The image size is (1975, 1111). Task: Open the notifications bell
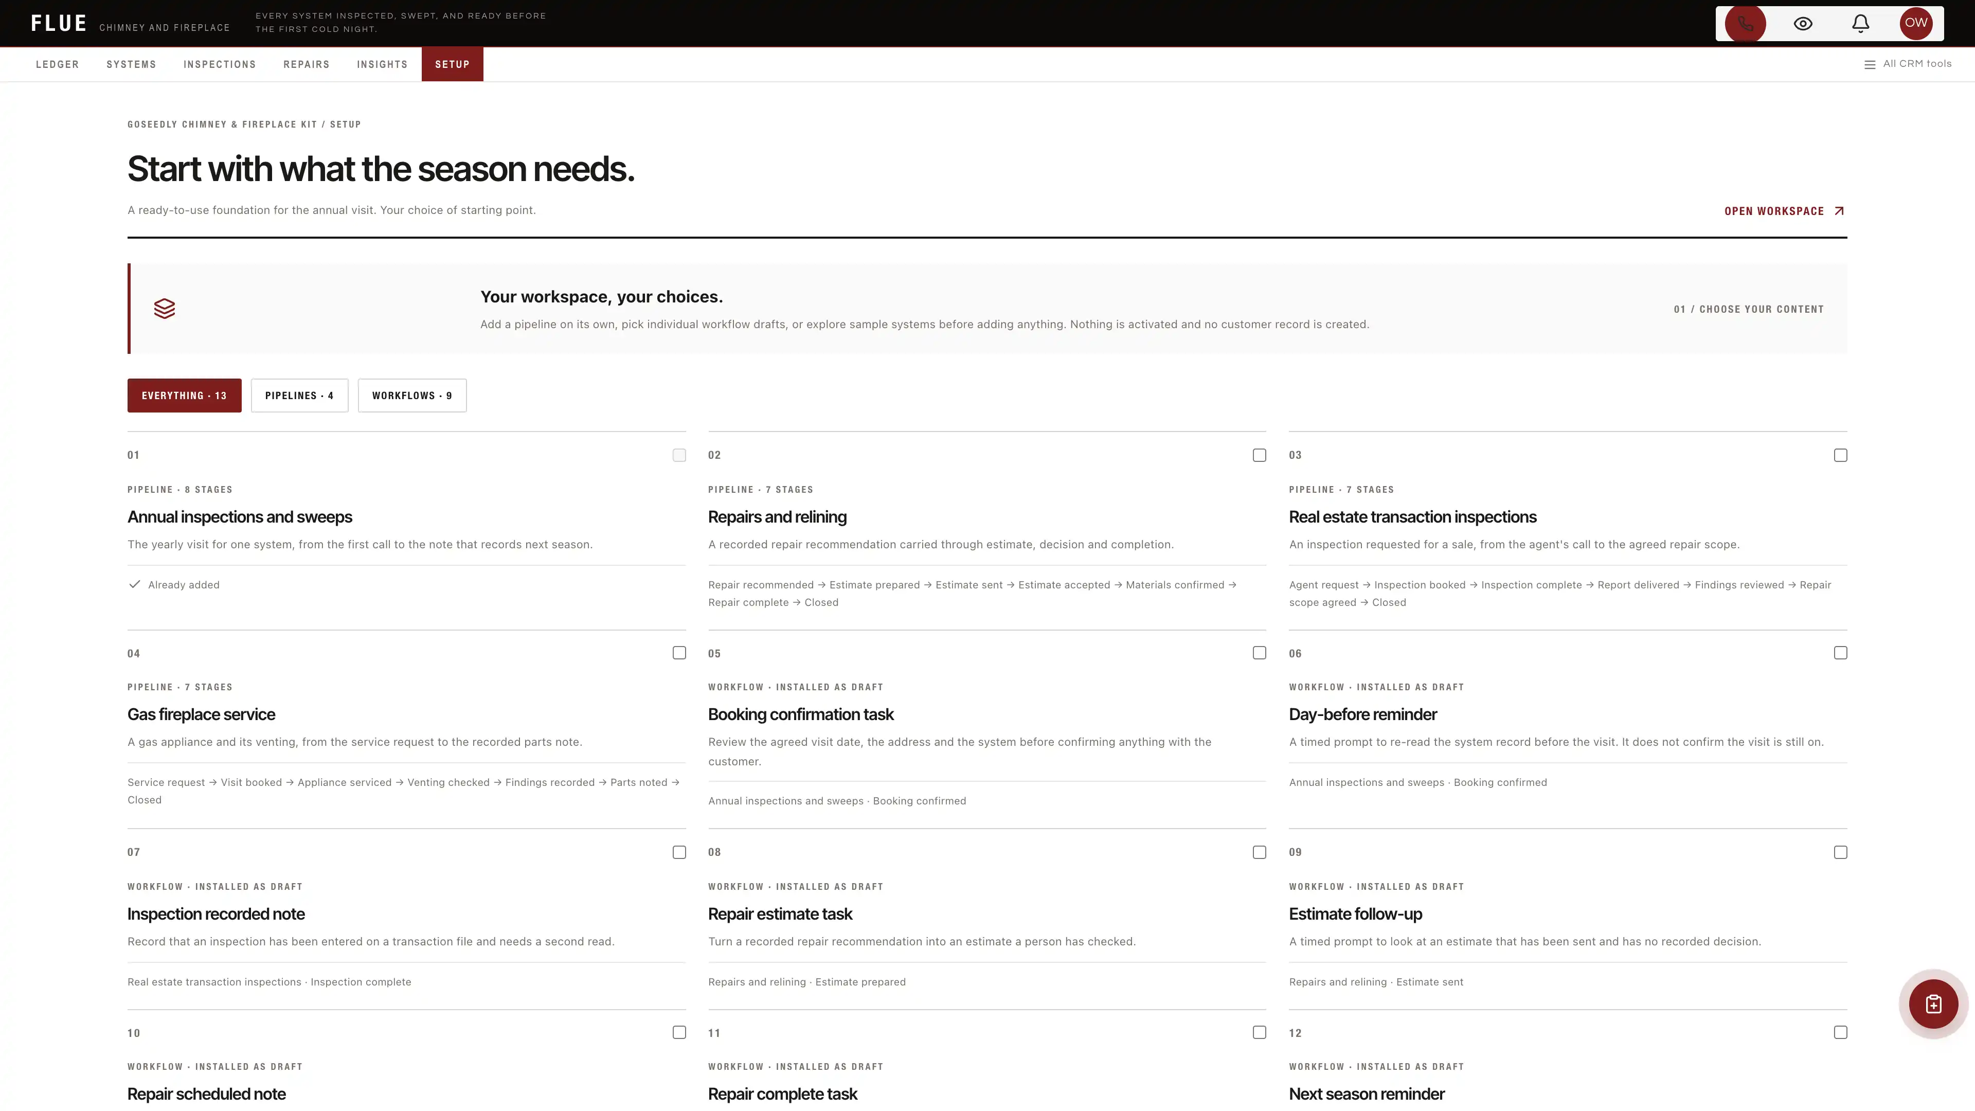(1861, 24)
